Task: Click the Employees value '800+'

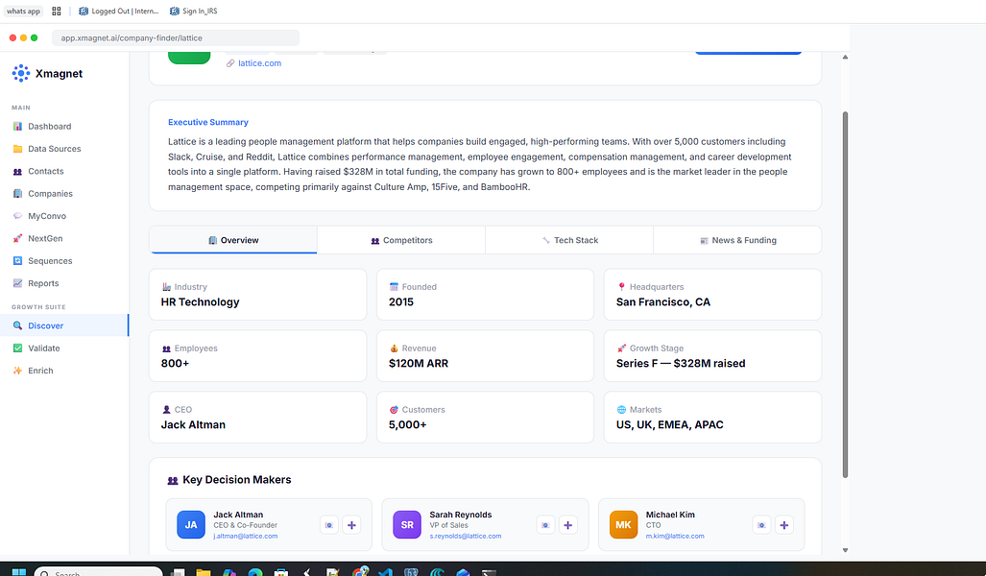Action: 175,364
